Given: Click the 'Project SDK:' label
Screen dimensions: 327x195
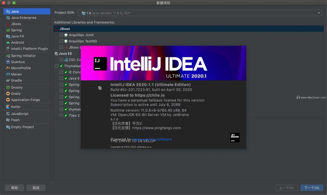Looking at the screenshot, I should tap(65, 13).
